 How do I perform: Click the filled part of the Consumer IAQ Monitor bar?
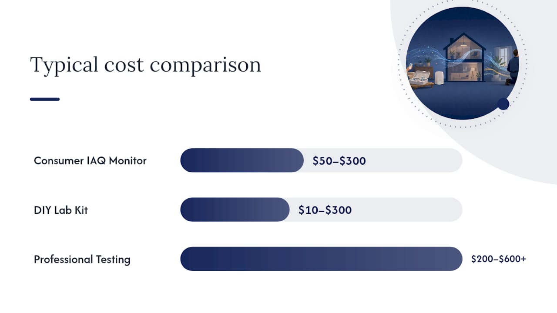[x=242, y=160]
